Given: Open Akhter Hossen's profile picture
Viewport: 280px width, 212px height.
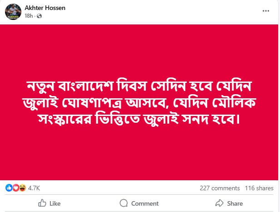Looking at the screenshot, I should click(13, 11).
